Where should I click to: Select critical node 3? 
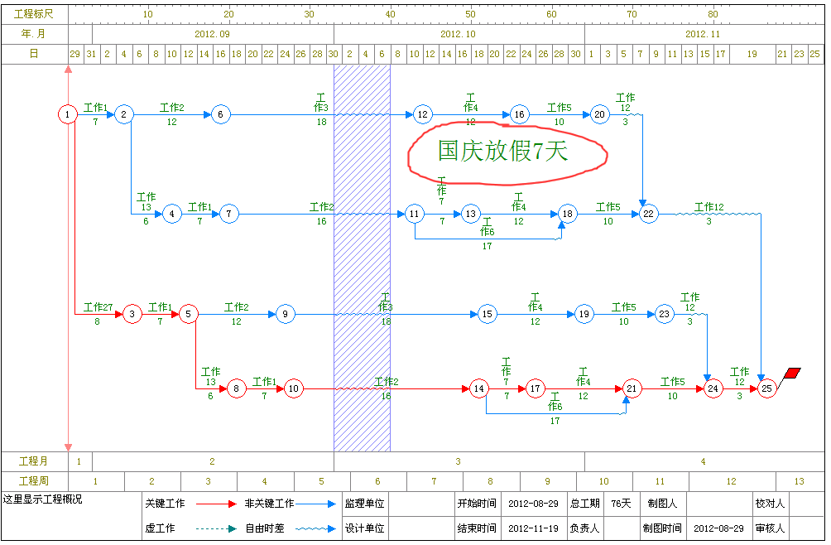132,314
